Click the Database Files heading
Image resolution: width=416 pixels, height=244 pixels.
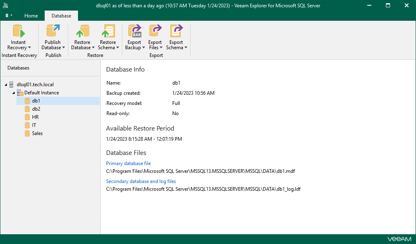click(126, 153)
